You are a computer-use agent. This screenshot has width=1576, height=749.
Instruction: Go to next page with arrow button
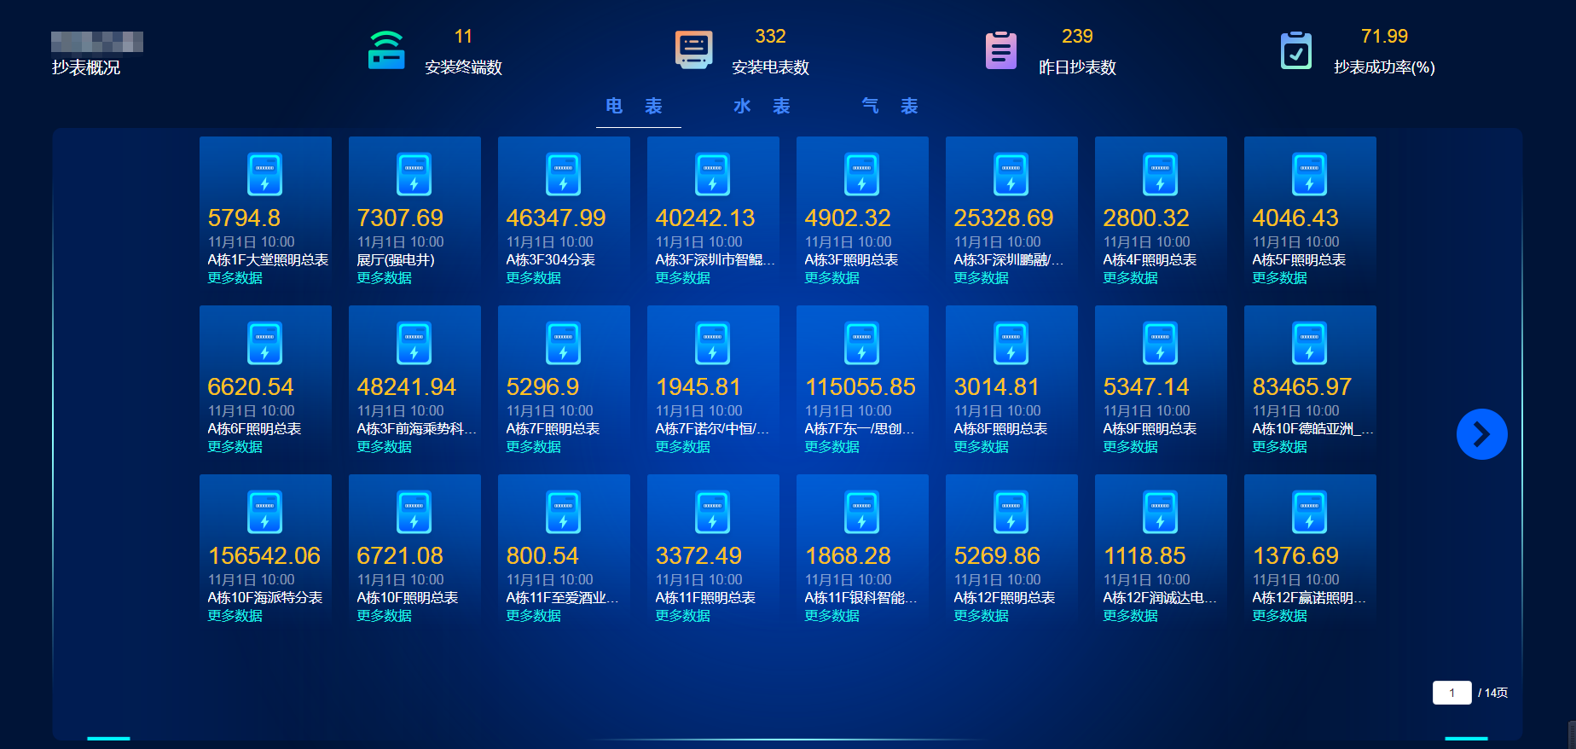coord(1482,434)
